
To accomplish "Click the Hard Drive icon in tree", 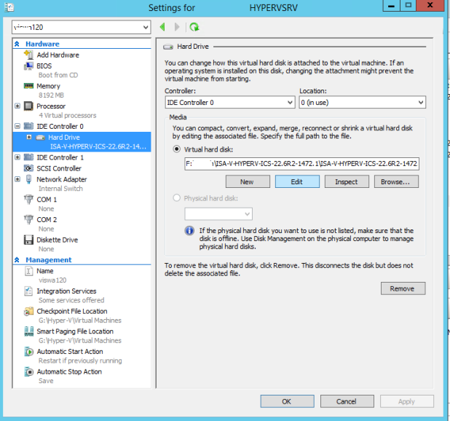I will (41, 138).
